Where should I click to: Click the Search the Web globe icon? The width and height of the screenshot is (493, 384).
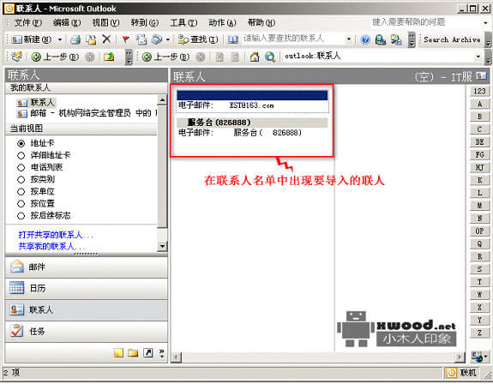[270, 57]
